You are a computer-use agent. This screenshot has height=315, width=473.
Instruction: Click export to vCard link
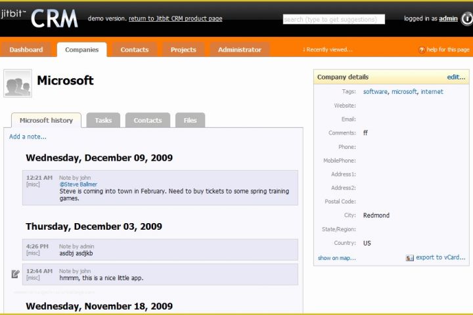pos(441,257)
